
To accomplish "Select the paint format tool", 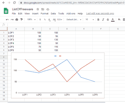I will (22, 20).
